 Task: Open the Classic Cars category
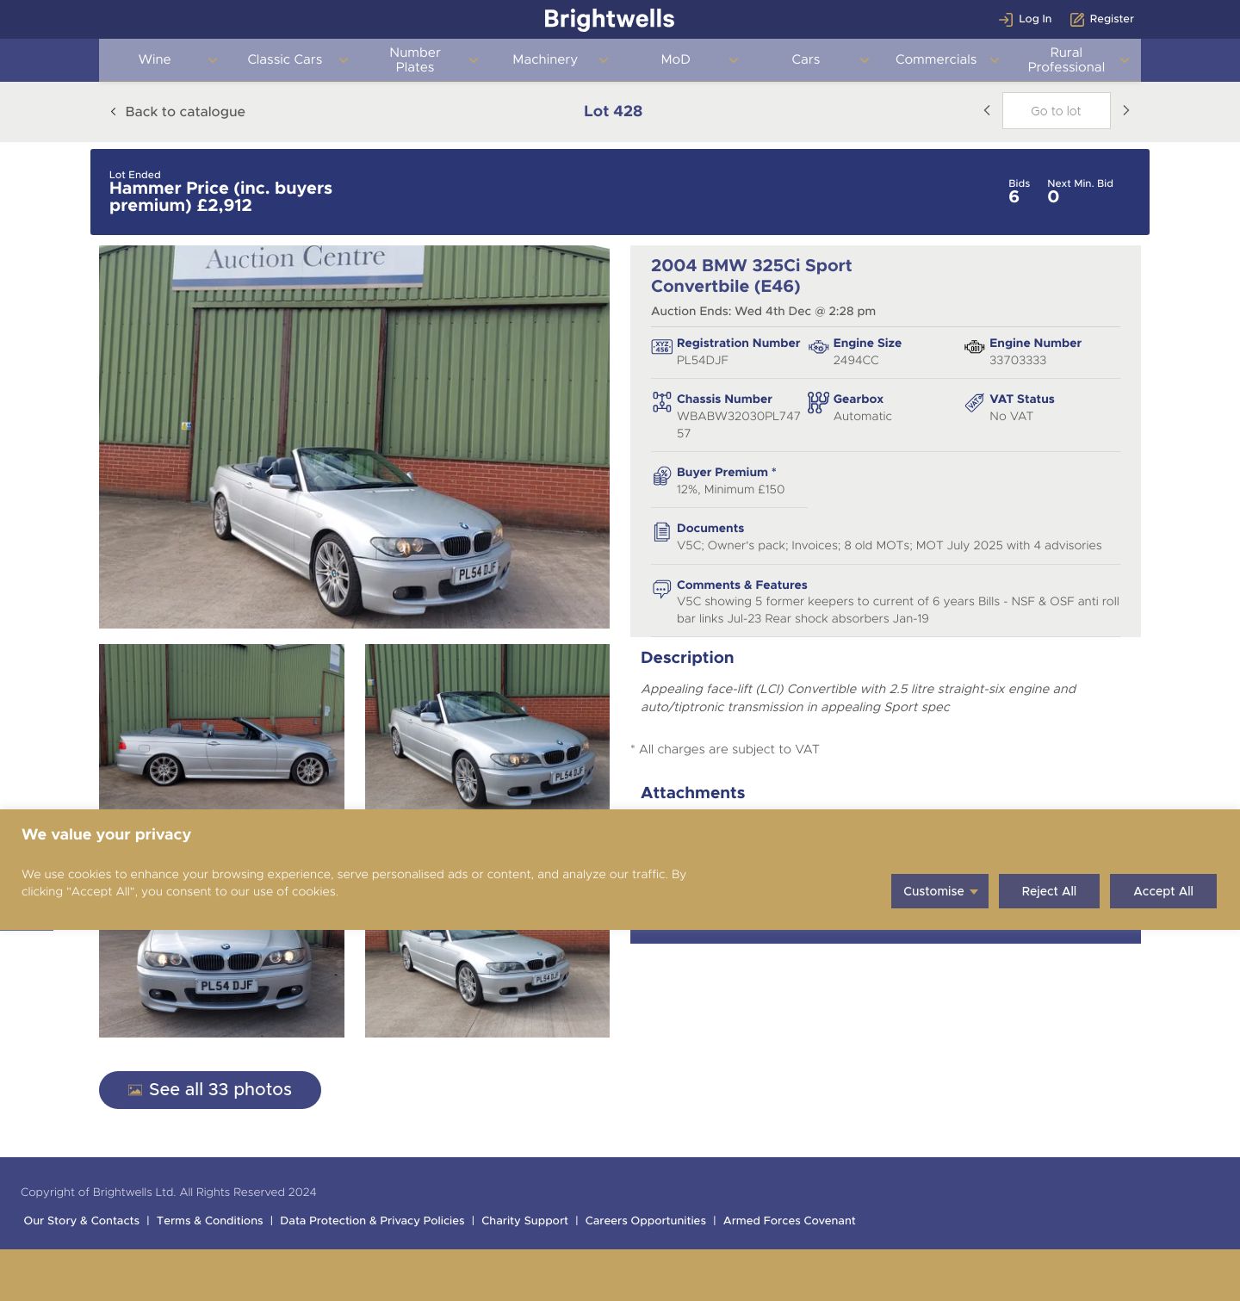(284, 59)
